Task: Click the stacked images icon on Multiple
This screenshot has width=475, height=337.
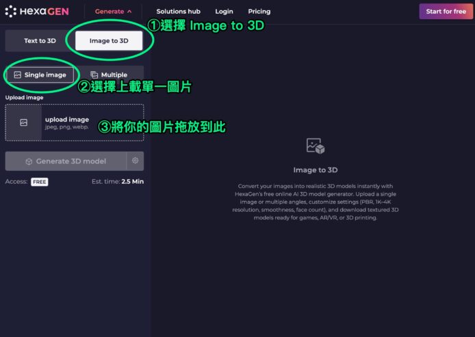Action: 94,75
